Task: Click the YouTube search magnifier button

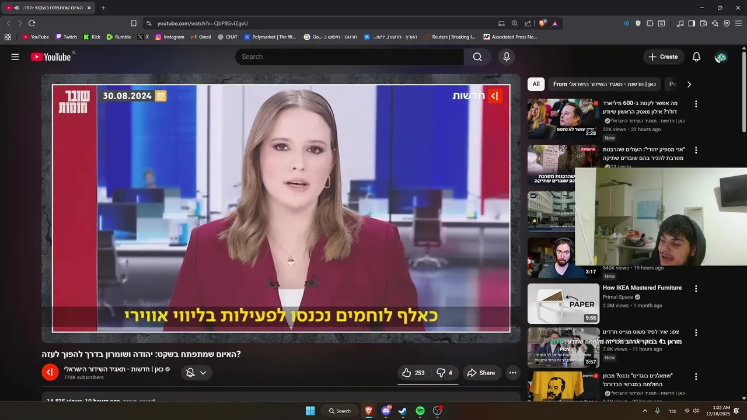Action: point(477,57)
